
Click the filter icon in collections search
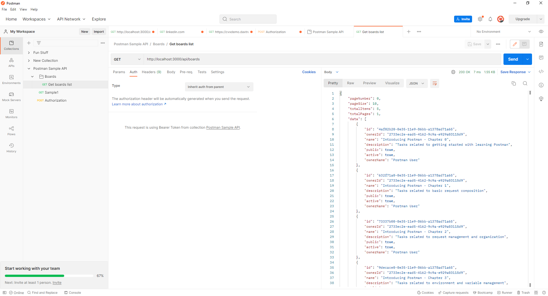point(39,43)
